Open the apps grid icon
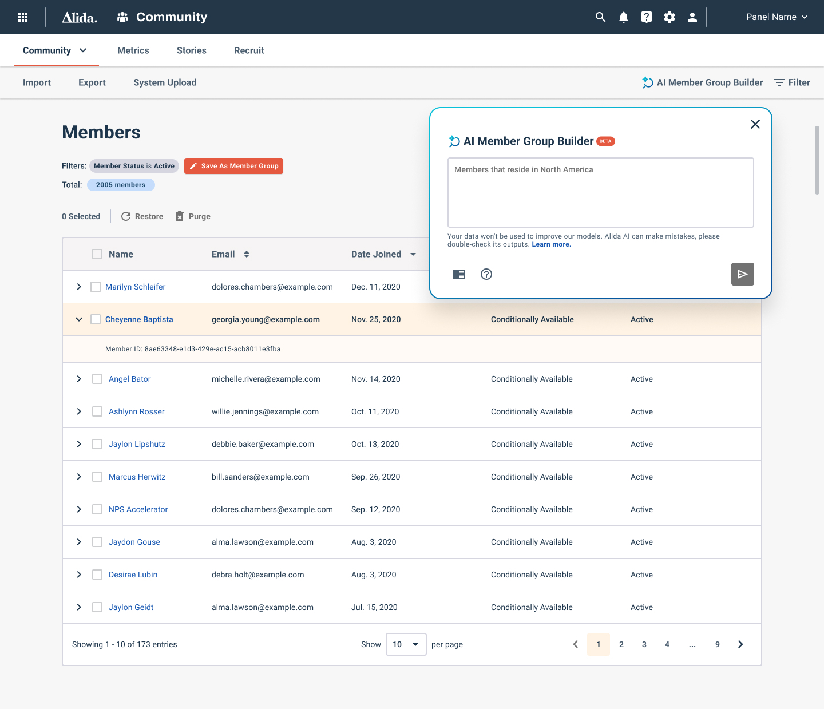This screenshot has width=824, height=709. [22, 17]
